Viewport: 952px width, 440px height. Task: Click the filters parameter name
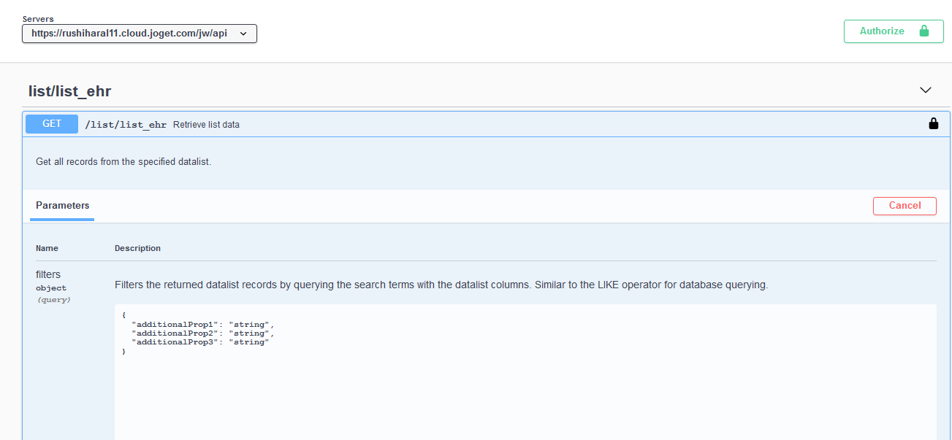(x=48, y=275)
